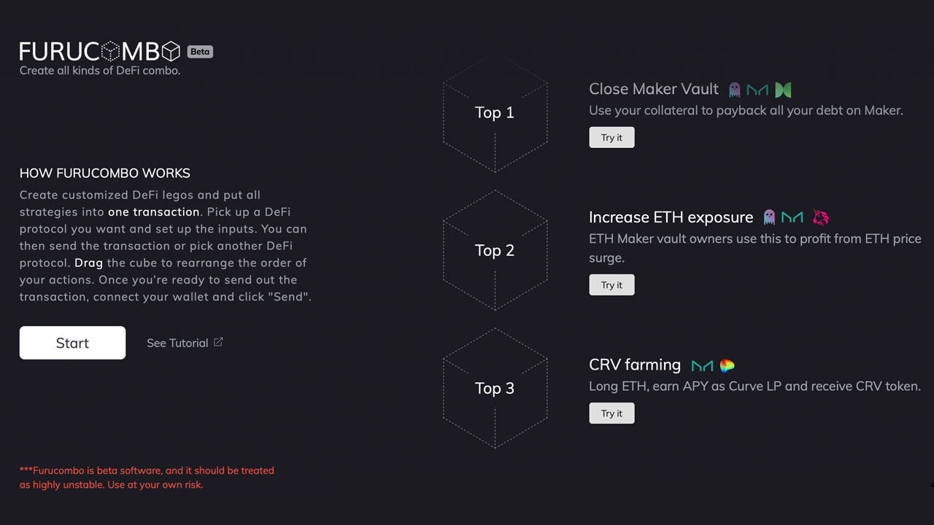Click the external link icon after See Tutorial
This screenshot has width=934, height=525.
click(x=218, y=342)
